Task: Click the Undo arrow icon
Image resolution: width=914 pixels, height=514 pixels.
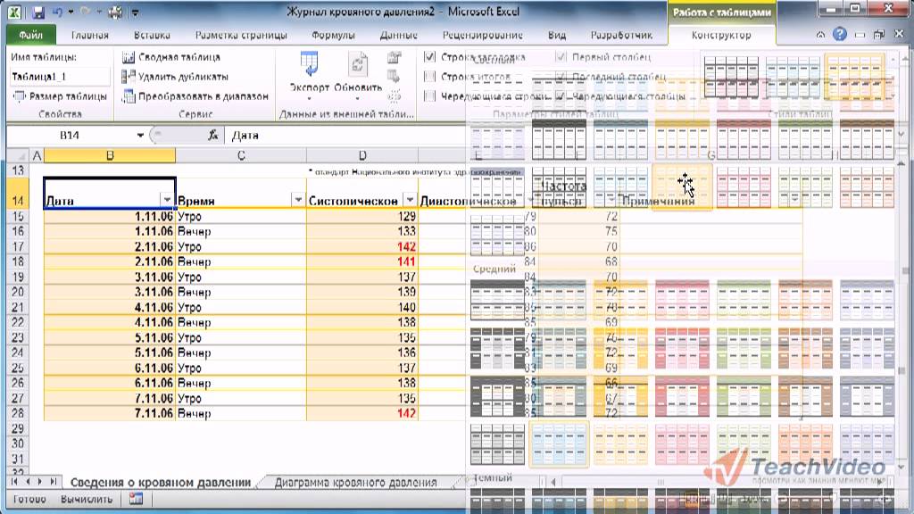Action: (57, 12)
